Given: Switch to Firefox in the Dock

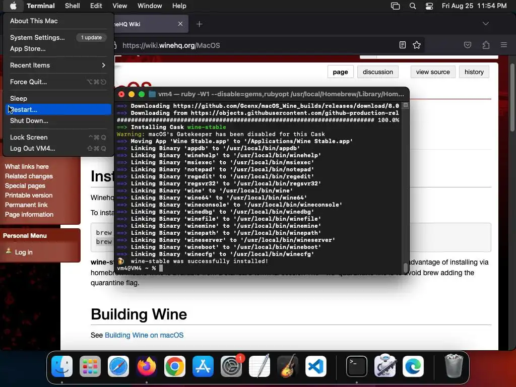Looking at the screenshot, I should click(147, 366).
